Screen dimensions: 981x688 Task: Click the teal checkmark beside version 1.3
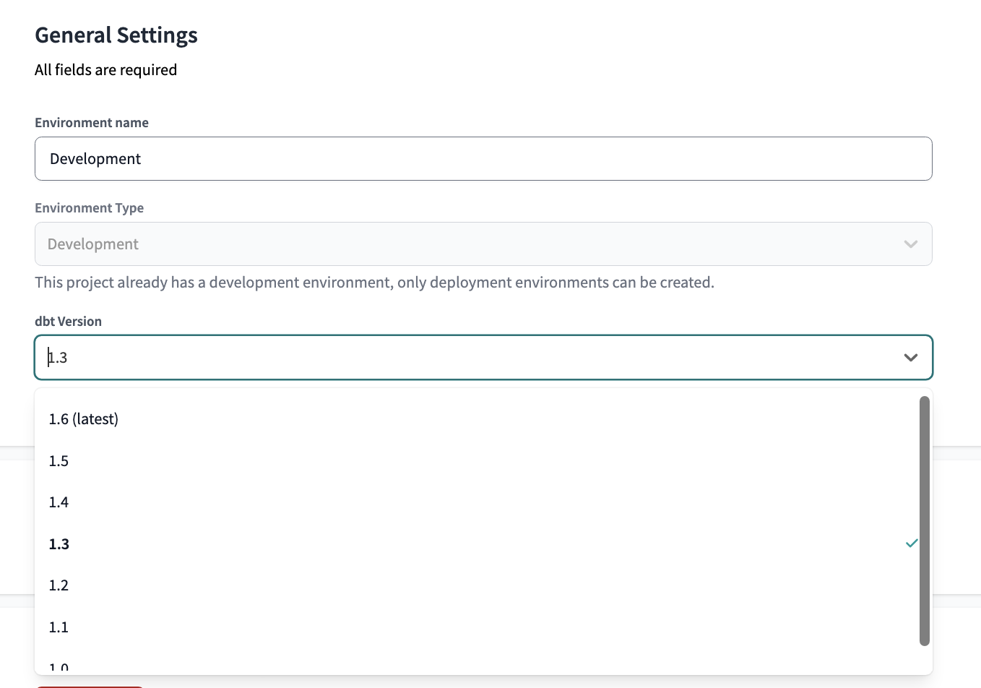(910, 543)
